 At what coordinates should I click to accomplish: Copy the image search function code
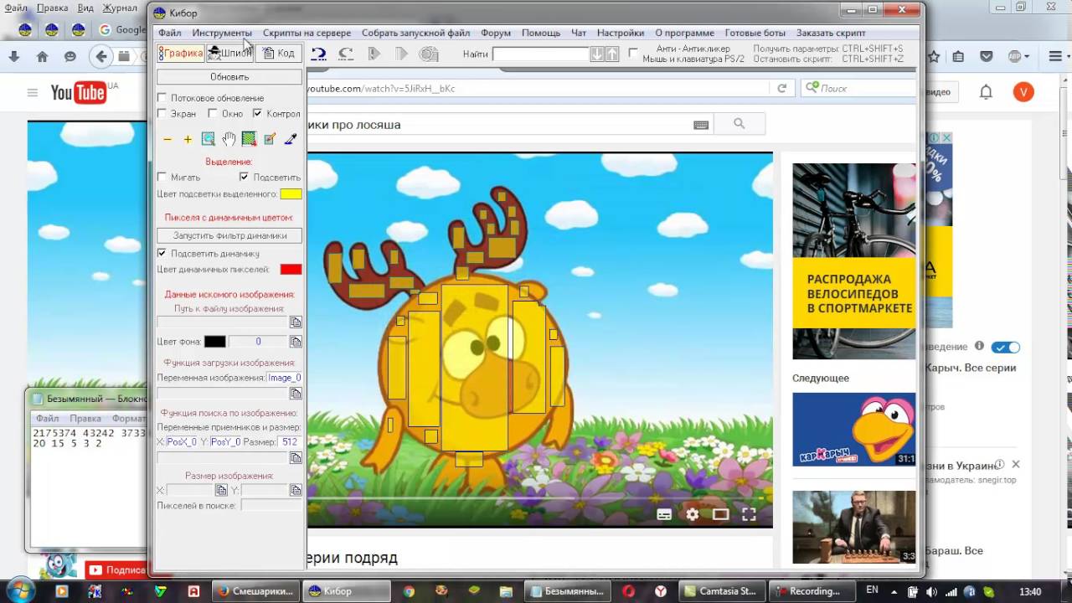(296, 458)
